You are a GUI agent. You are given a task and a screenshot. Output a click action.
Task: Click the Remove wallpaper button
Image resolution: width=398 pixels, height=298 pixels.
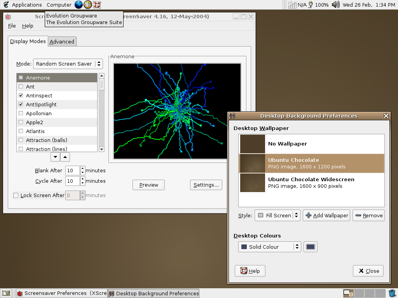[x=368, y=215]
